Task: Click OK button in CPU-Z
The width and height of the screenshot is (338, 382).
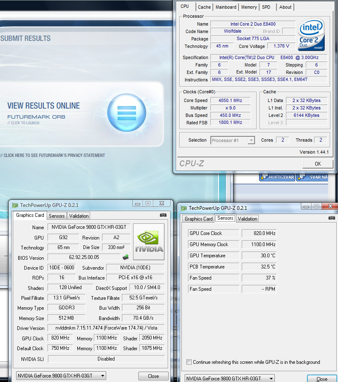Action: pos(318,164)
